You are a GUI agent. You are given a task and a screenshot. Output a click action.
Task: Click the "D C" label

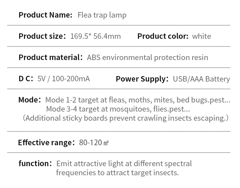[x=25, y=79]
